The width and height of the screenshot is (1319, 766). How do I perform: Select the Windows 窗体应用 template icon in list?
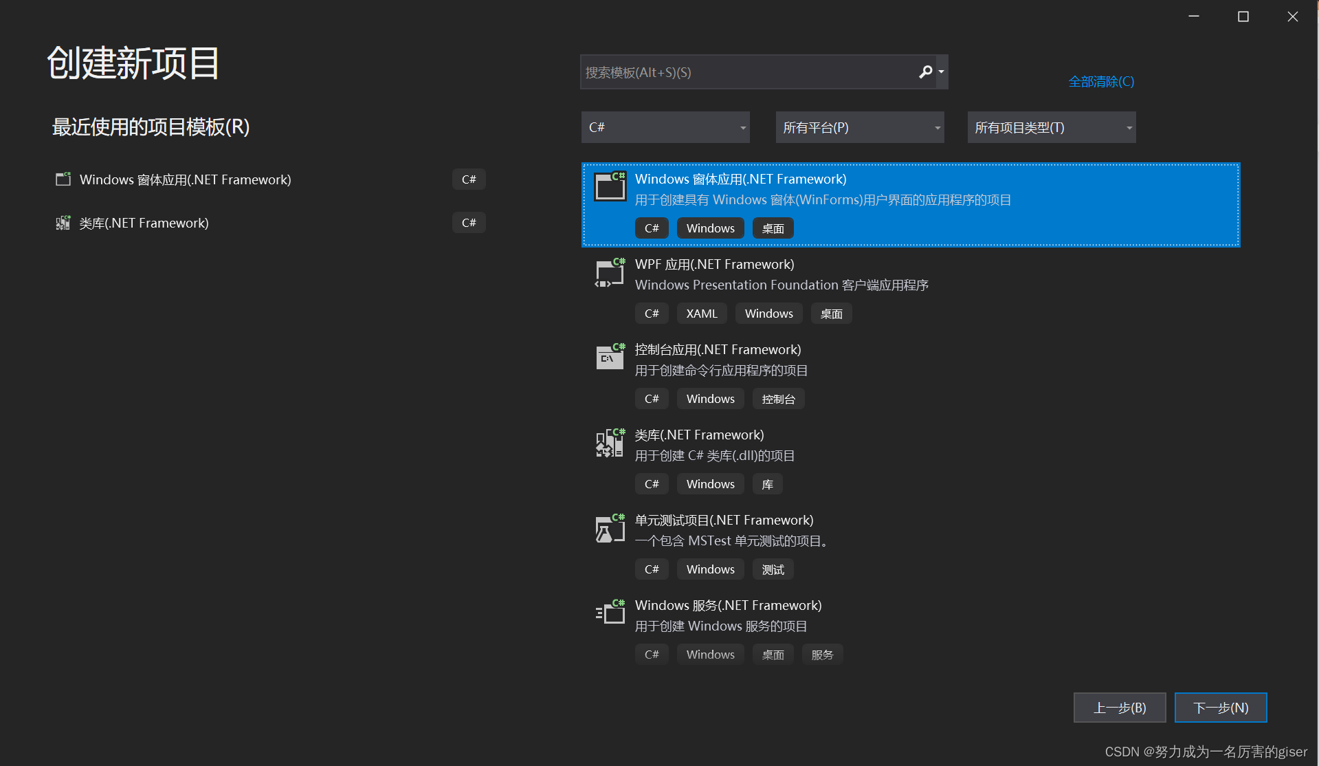pyautogui.click(x=610, y=186)
